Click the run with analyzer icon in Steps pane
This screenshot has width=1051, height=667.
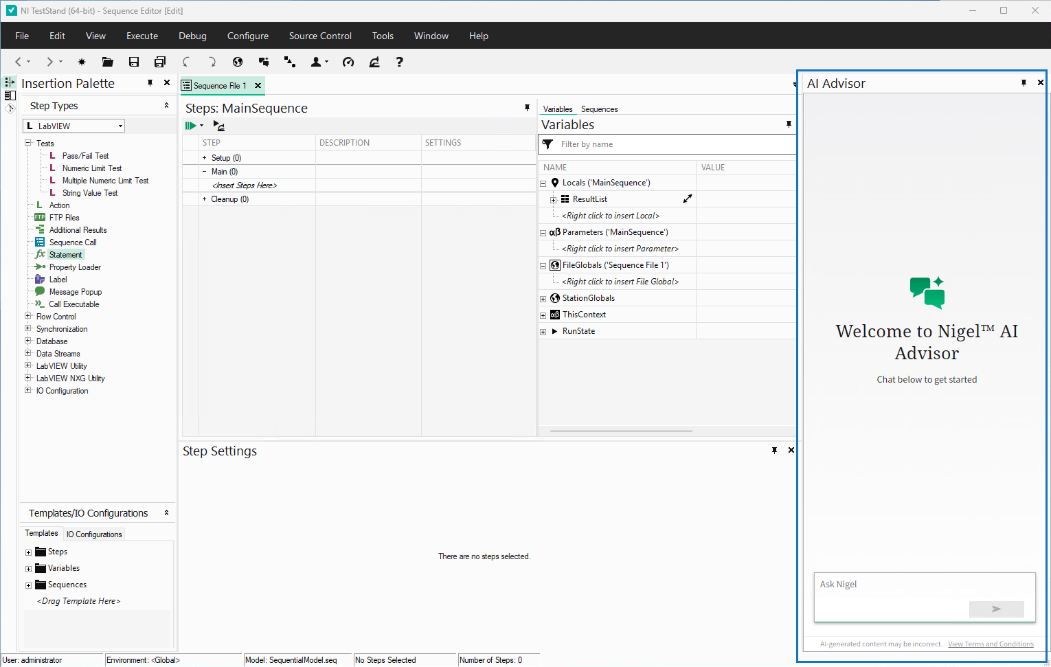click(219, 126)
